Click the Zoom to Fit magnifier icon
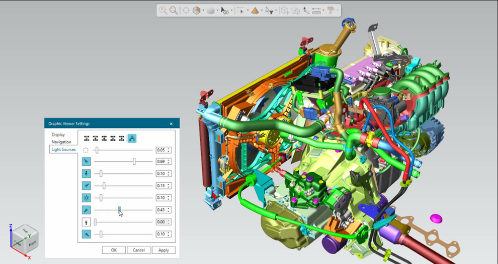The width and height of the screenshot is (498, 264). tap(174, 11)
